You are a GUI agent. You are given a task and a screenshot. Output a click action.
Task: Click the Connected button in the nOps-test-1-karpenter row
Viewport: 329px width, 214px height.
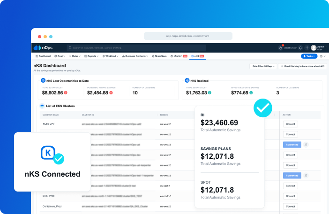pyautogui.click(x=292, y=176)
